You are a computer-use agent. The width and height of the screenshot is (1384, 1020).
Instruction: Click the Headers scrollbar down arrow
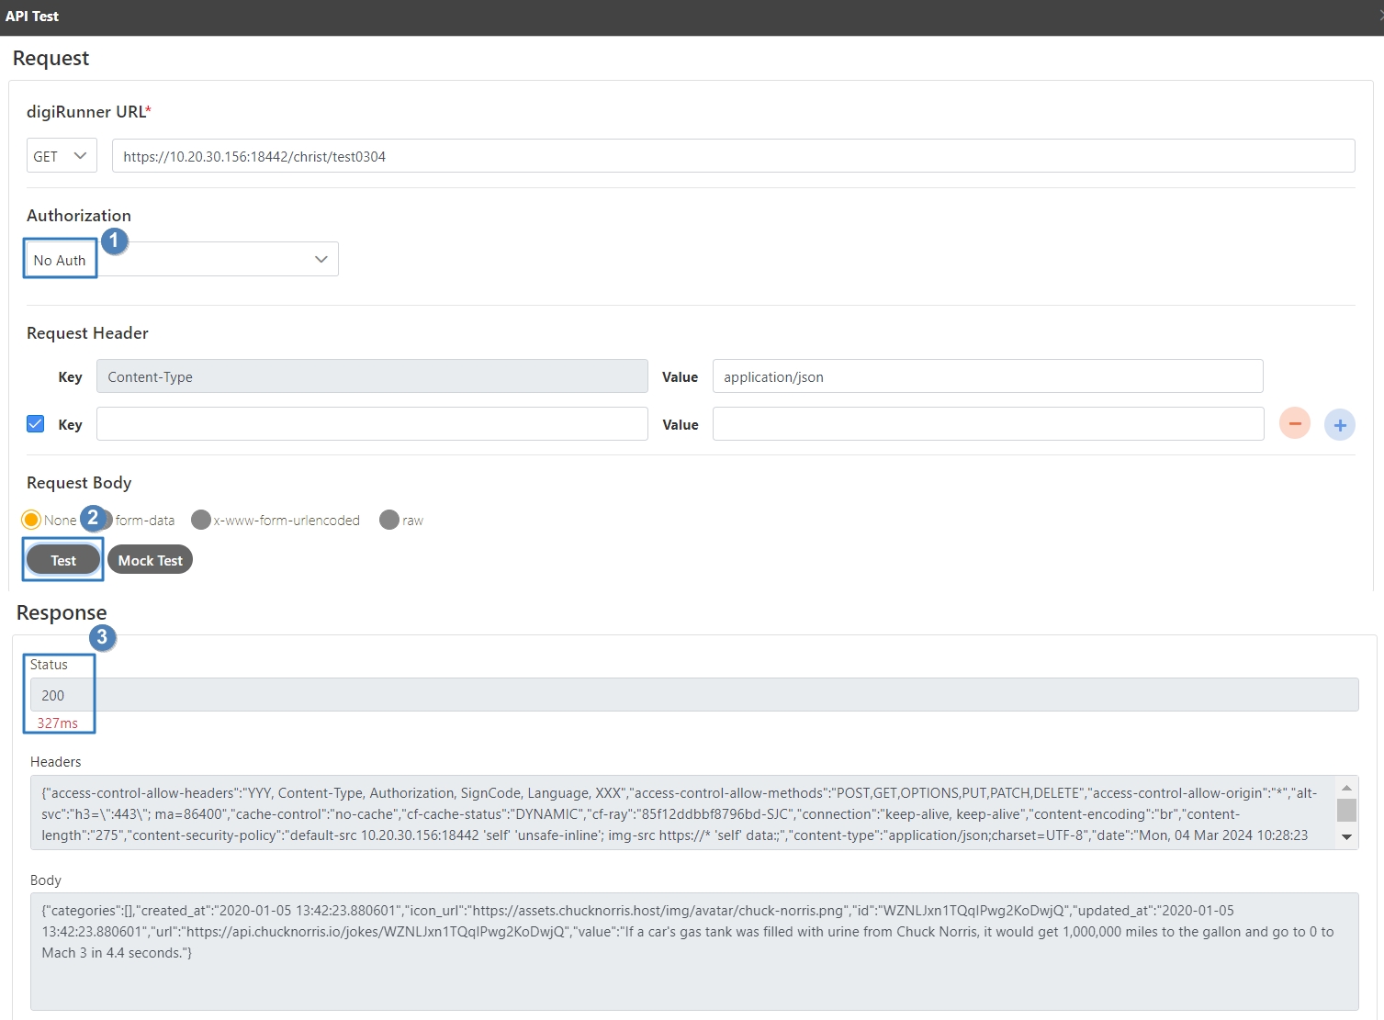1346,836
